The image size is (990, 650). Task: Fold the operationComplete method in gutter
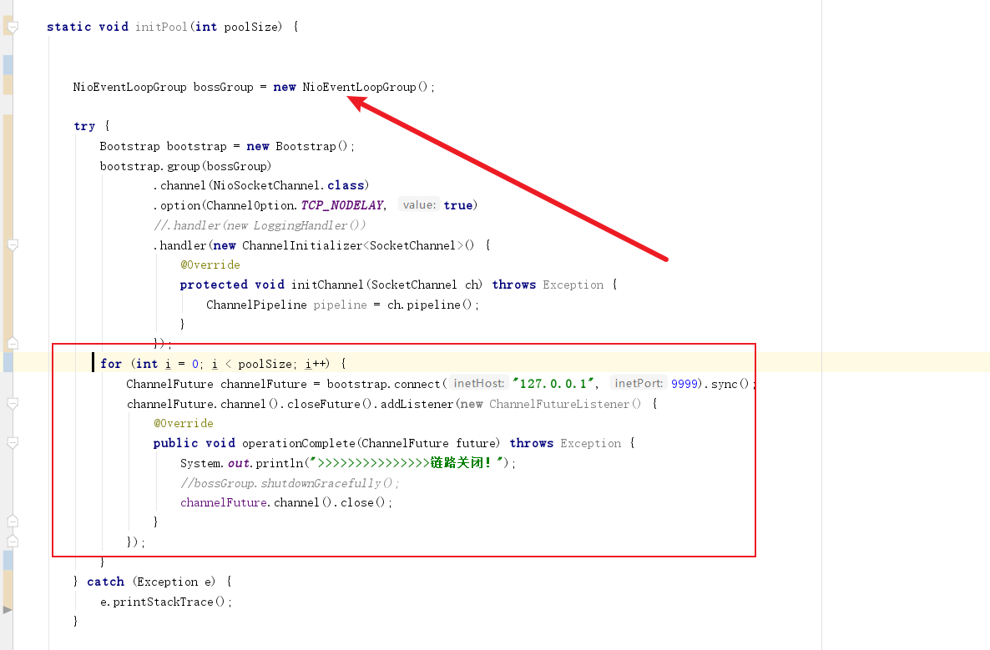click(12, 443)
